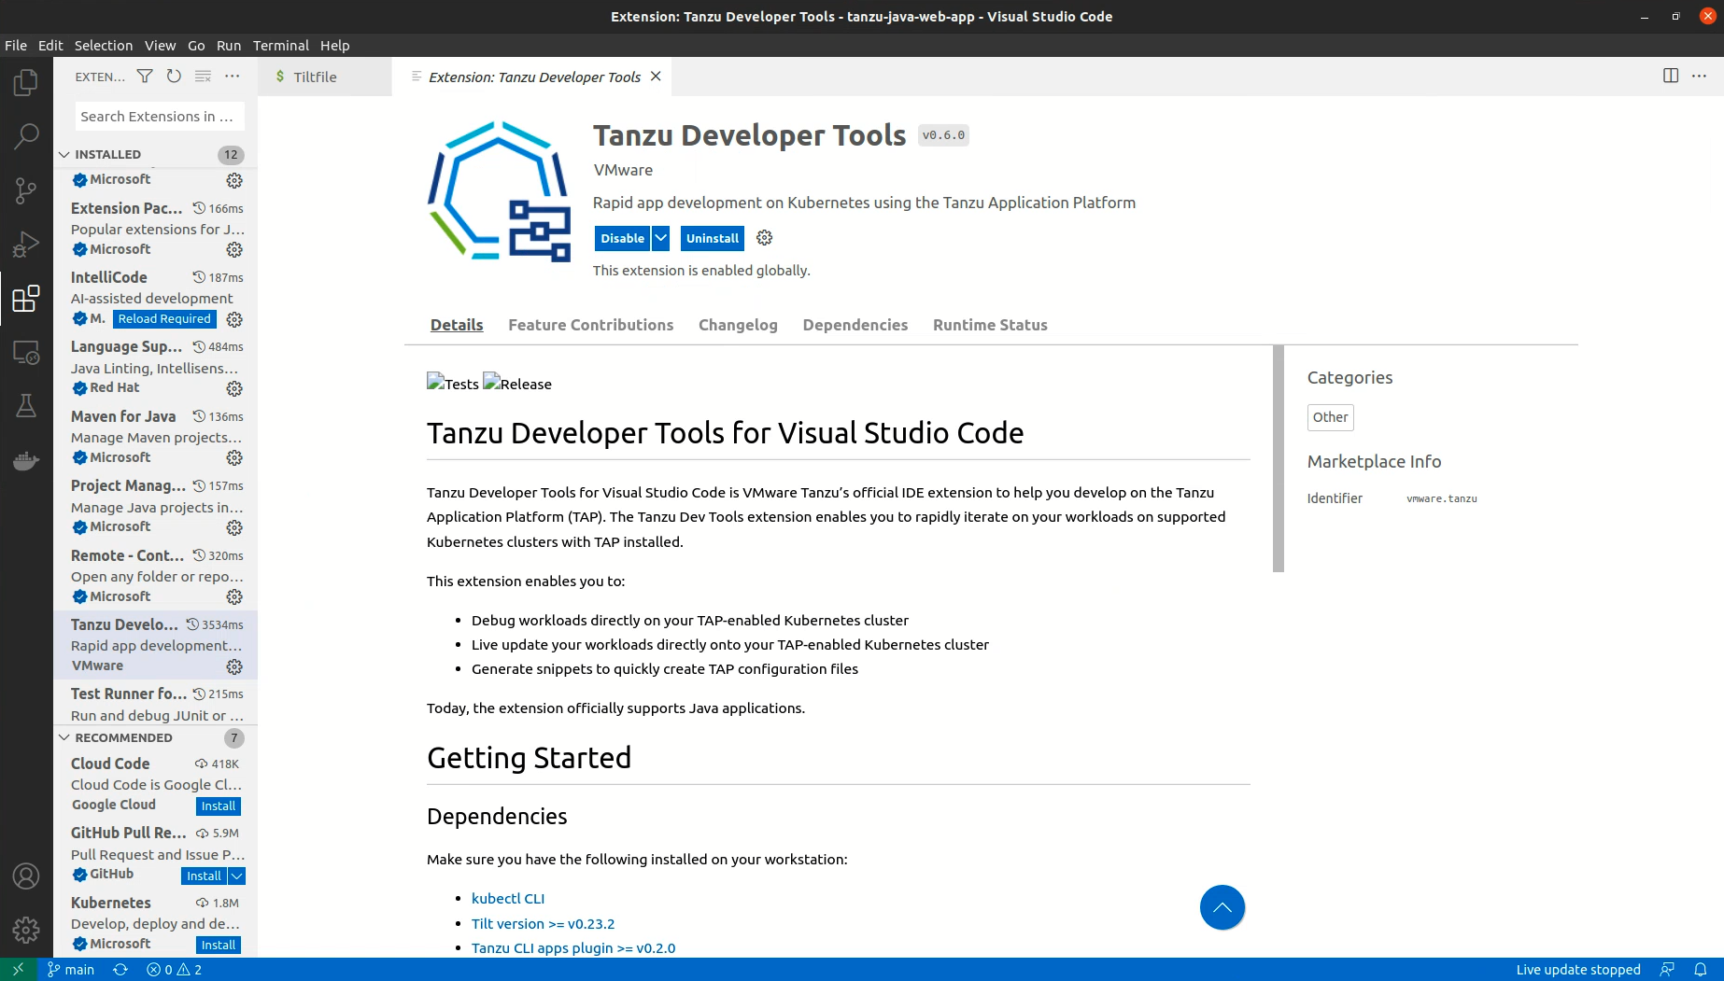Open the gear next to Uninstall button
1724x981 pixels.
(765, 238)
